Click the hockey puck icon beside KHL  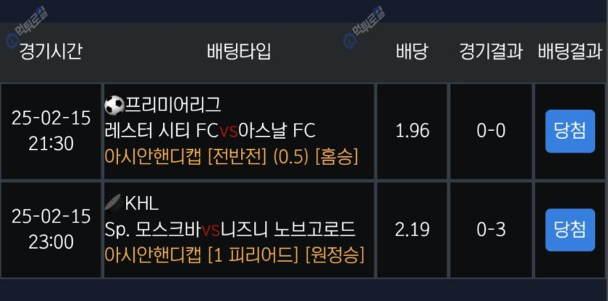tap(114, 204)
